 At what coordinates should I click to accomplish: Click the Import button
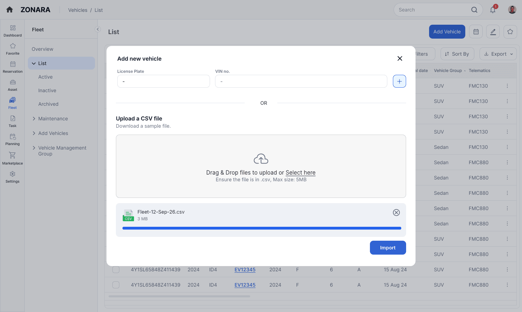pos(388,248)
